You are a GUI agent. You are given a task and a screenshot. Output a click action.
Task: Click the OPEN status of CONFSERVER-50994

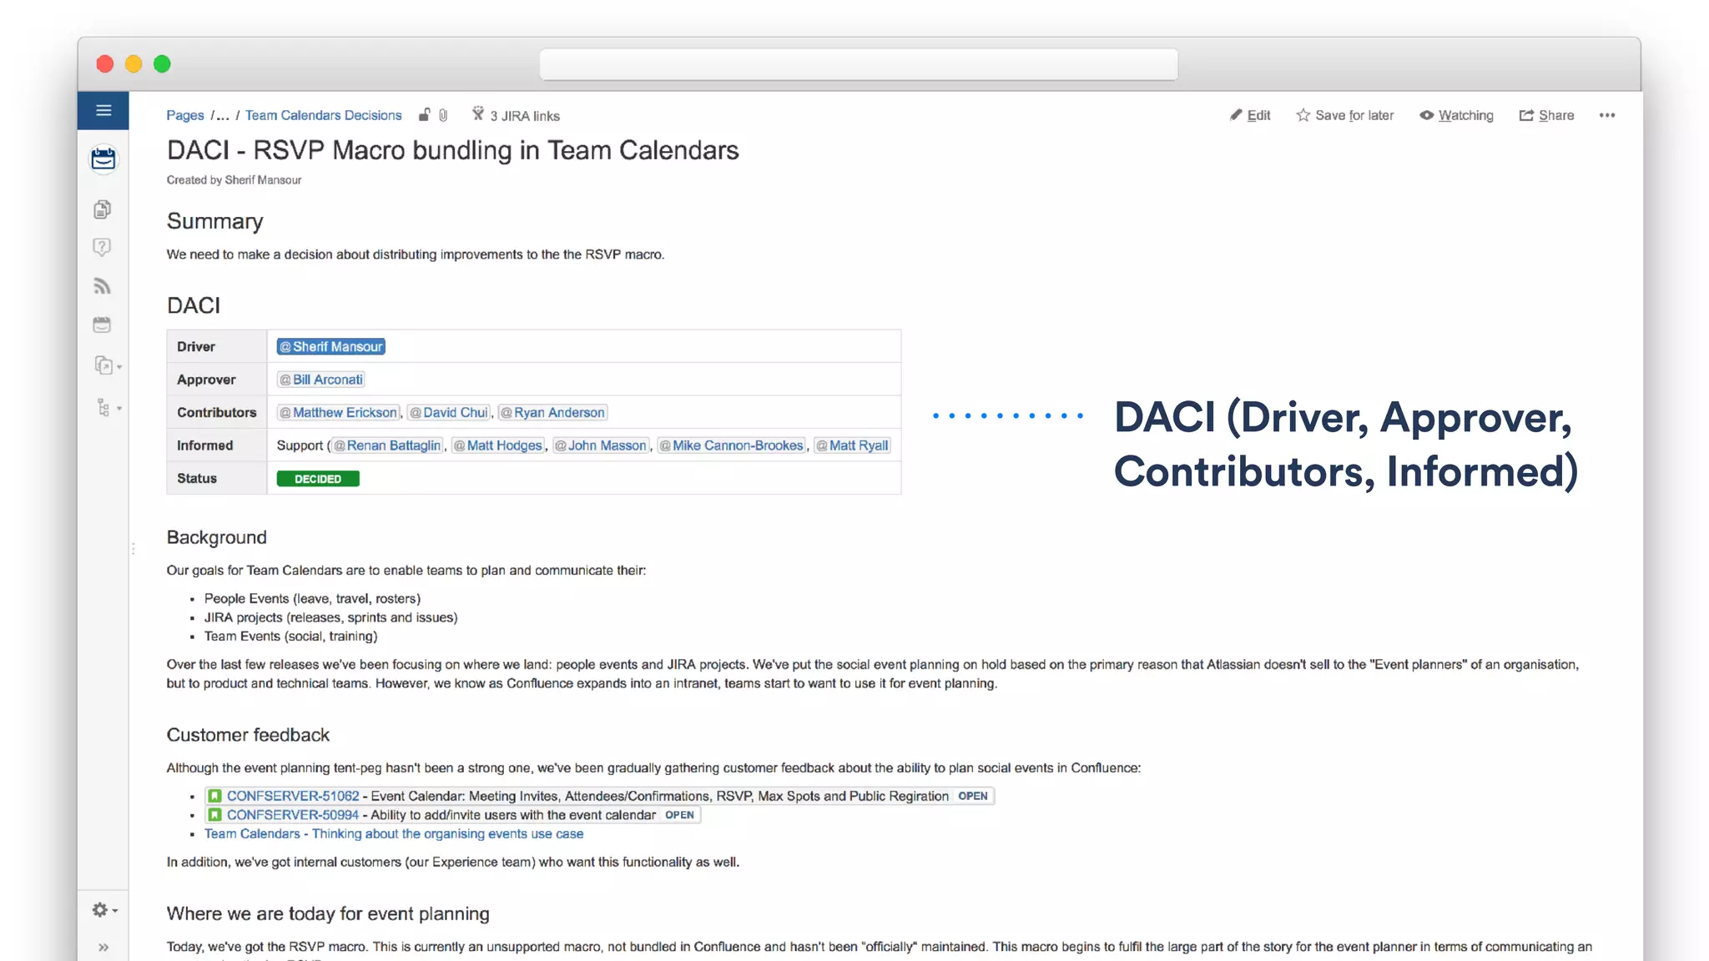click(679, 815)
